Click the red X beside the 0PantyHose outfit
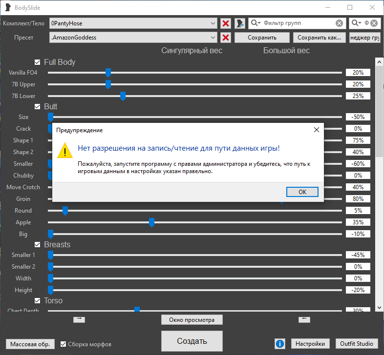This screenshot has width=384, height=355. coord(226,23)
